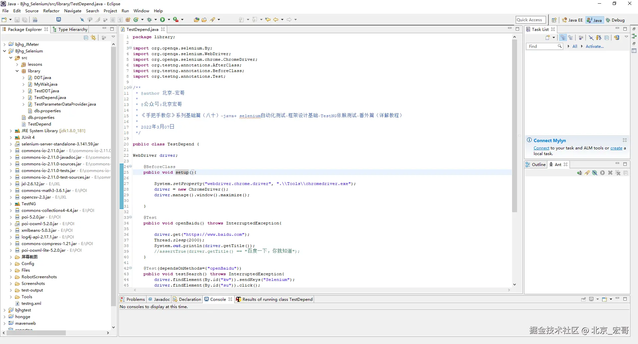Click the Show Whitespace Characters icon
The image size is (638, 344).
[x=120, y=20]
